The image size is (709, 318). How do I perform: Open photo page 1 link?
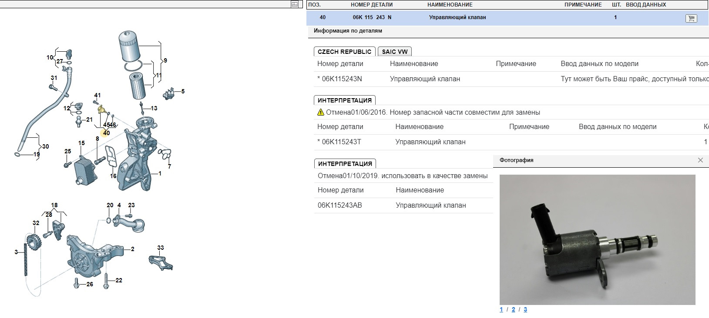pos(501,310)
